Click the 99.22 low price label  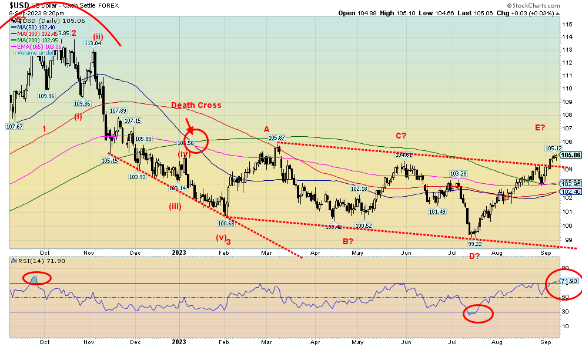[x=474, y=243]
